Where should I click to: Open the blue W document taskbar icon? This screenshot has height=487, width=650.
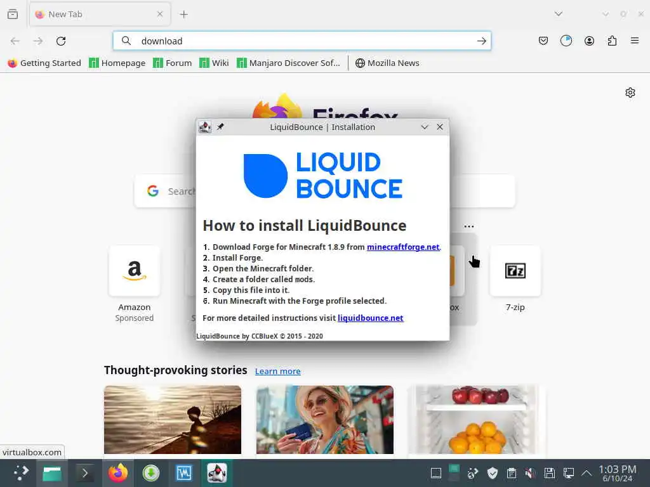tap(183, 473)
